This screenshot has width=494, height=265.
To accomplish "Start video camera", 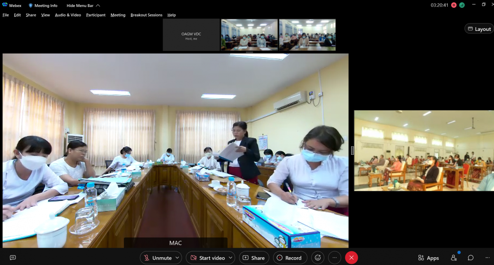I will [x=207, y=258].
